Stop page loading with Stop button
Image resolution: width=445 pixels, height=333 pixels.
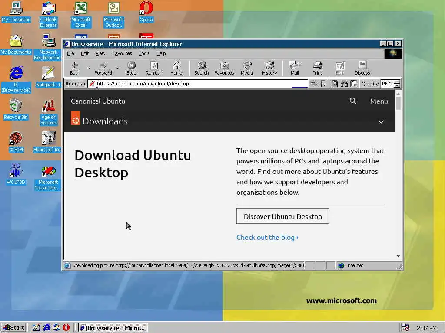(x=131, y=68)
